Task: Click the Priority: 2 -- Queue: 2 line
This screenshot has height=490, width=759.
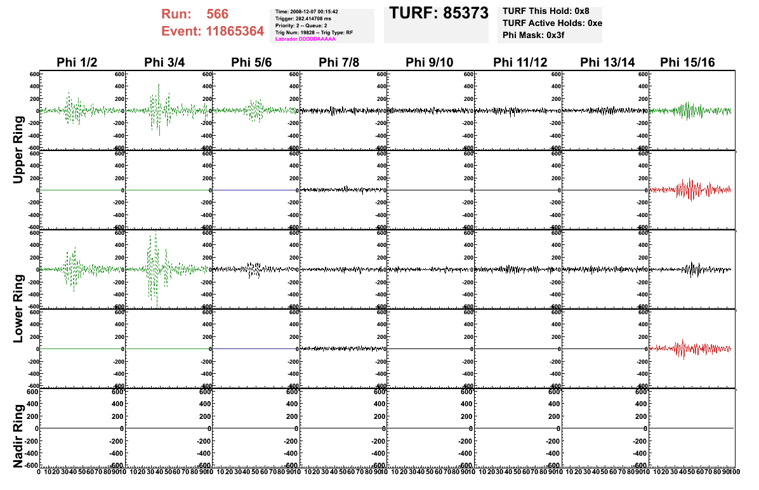Action: coord(301,25)
